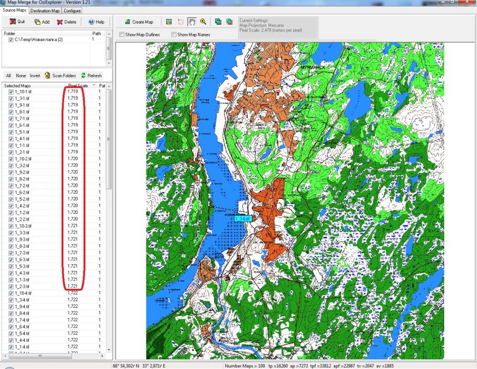Switch to the Destination Map tab
This screenshot has width=477, height=369.
click(x=45, y=10)
